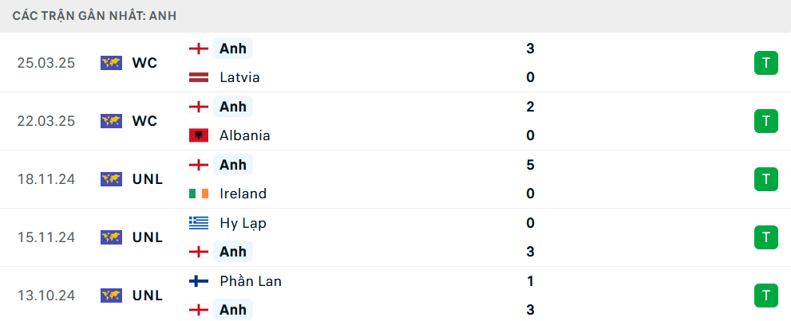Open the Latvia team link
Image resolution: width=791 pixels, height=321 pixels.
[239, 77]
